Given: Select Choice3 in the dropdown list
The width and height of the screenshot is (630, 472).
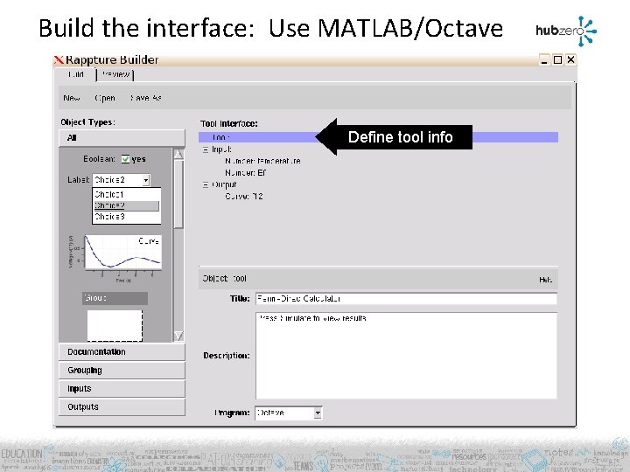Looking at the screenshot, I should pyautogui.click(x=127, y=217).
